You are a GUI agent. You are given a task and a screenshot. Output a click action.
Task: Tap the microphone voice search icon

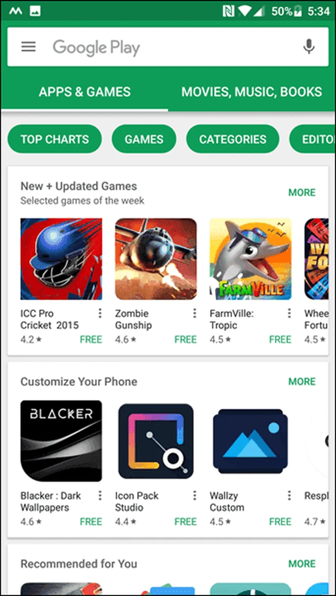pos(308,47)
